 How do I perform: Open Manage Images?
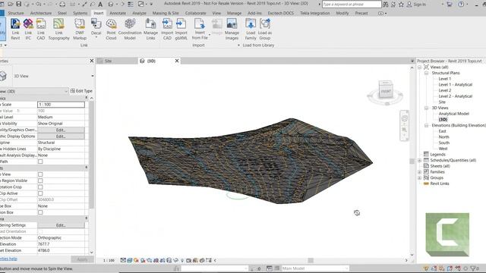click(x=232, y=29)
